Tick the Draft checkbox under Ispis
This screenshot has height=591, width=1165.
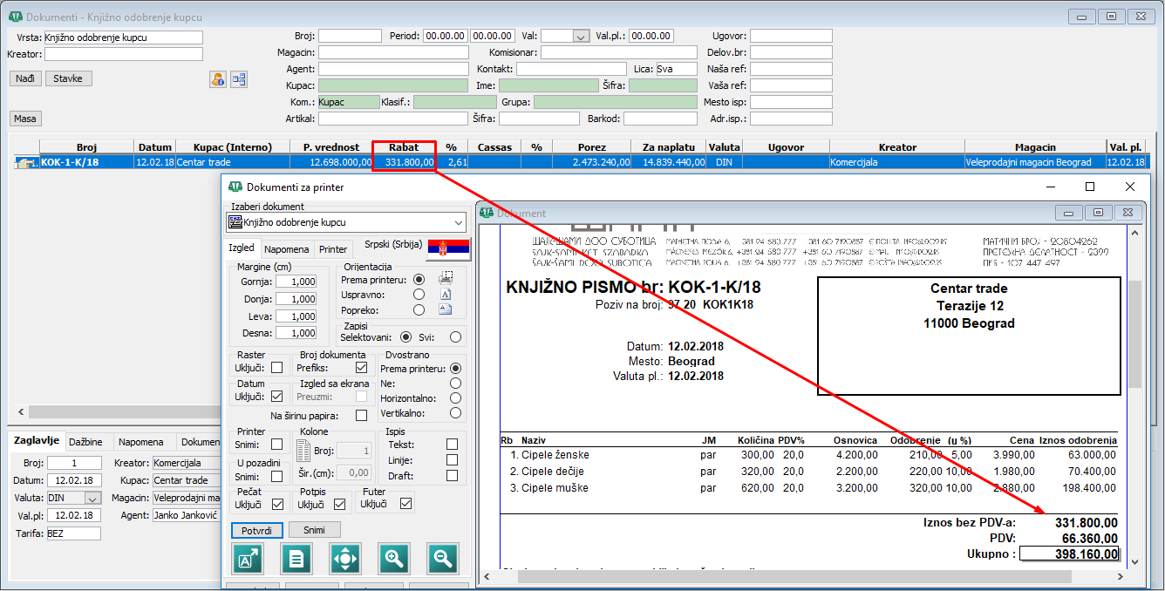[x=452, y=476]
